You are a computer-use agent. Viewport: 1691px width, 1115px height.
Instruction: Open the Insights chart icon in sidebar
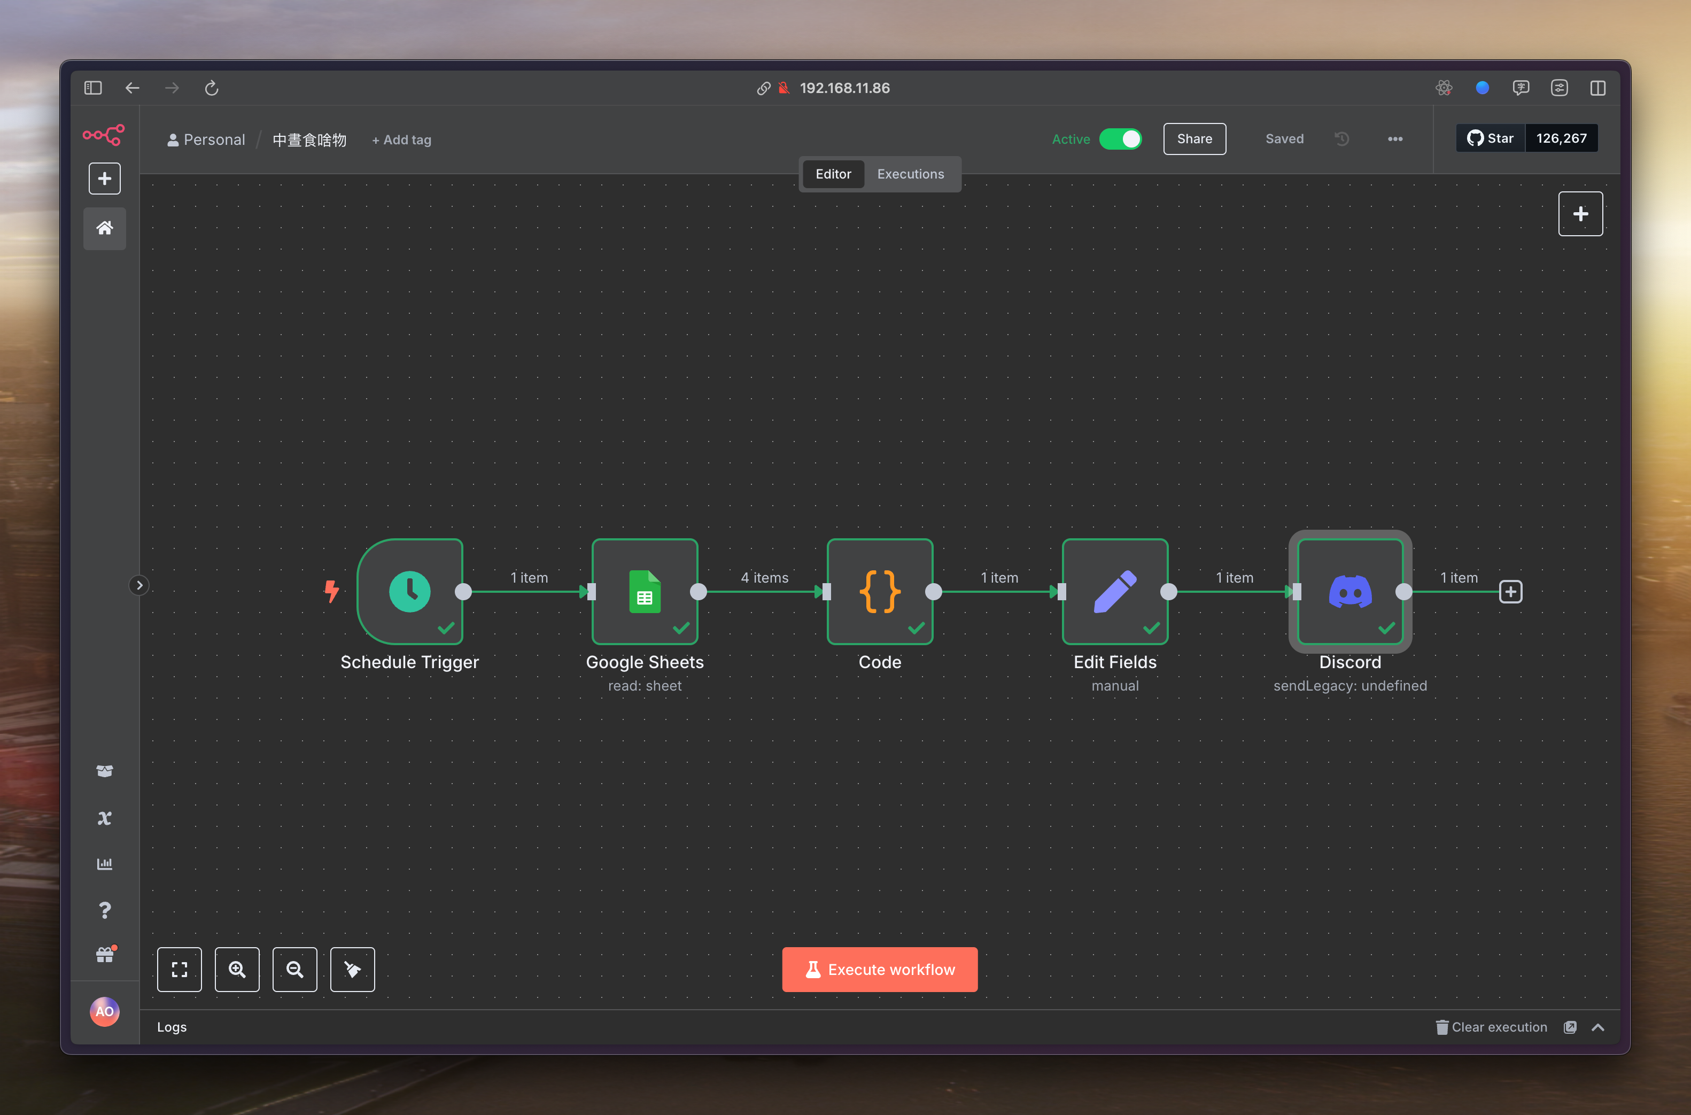105,864
